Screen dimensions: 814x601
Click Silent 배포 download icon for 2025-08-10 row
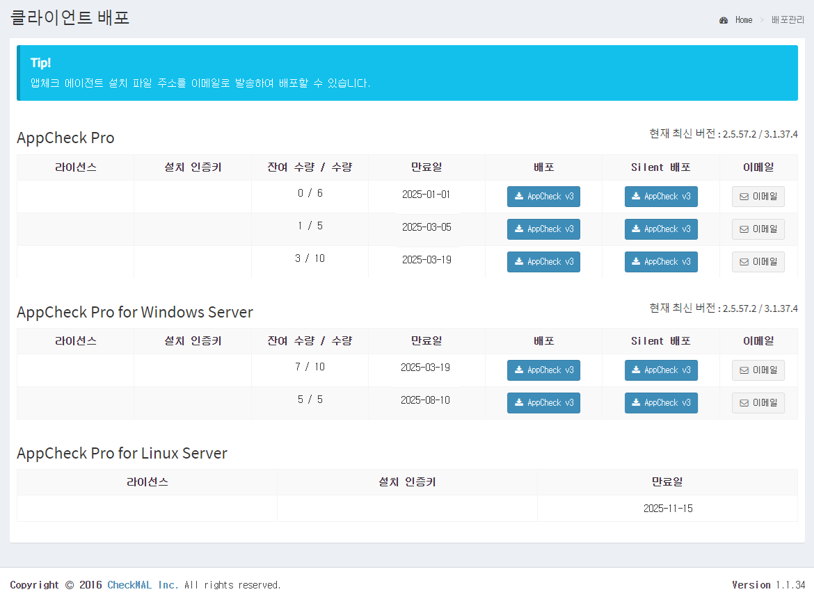[636, 403]
